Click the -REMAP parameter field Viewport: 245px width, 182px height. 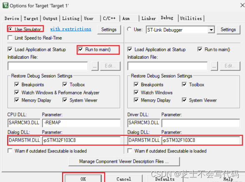(81, 123)
